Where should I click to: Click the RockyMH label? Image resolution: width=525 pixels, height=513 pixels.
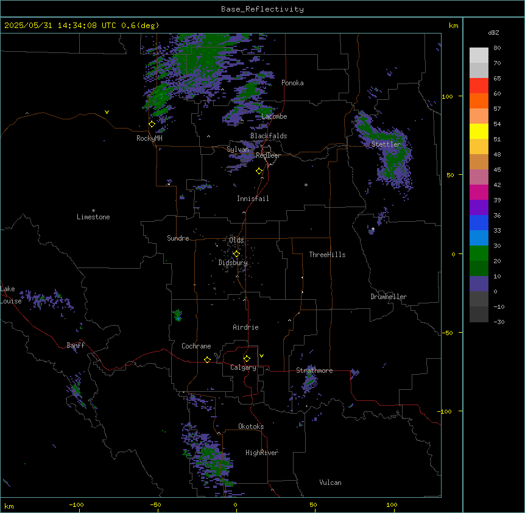[x=149, y=138]
